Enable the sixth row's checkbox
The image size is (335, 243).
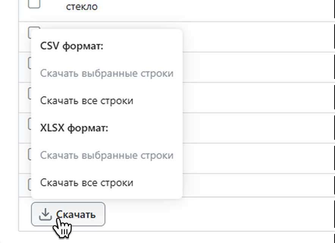coord(30,154)
